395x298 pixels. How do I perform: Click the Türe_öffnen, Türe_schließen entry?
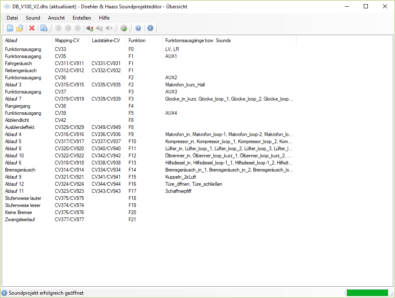click(x=194, y=184)
